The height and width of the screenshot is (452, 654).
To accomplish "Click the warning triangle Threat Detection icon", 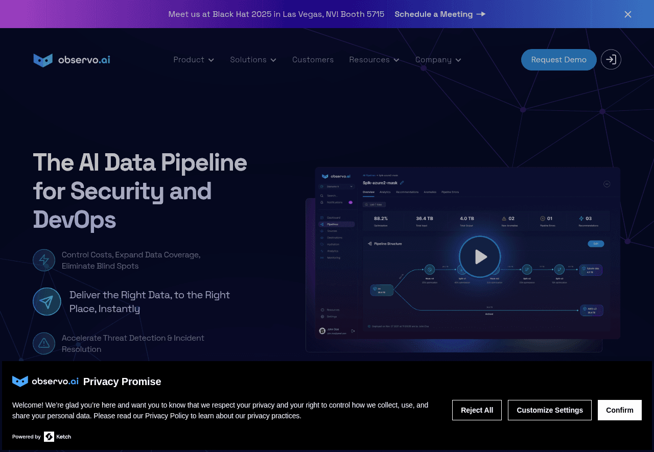I will (44, 343).
